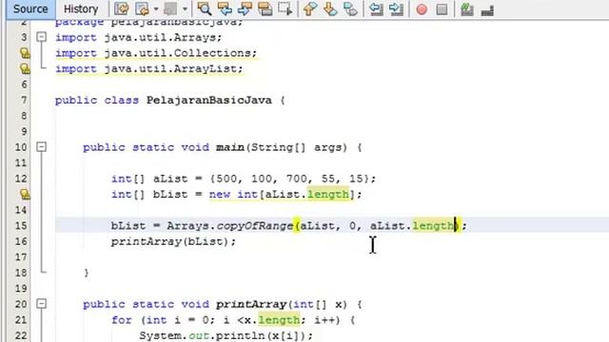The image size is (609, 342).
Task: Click highlighted 'length' in the copyOfRange call
Action: [x=433, y=226]
